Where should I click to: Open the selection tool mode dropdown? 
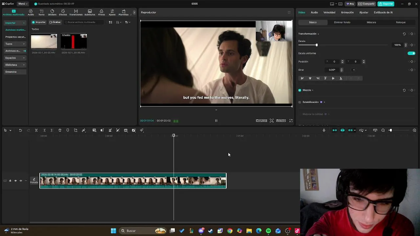(x=10, y=130)
